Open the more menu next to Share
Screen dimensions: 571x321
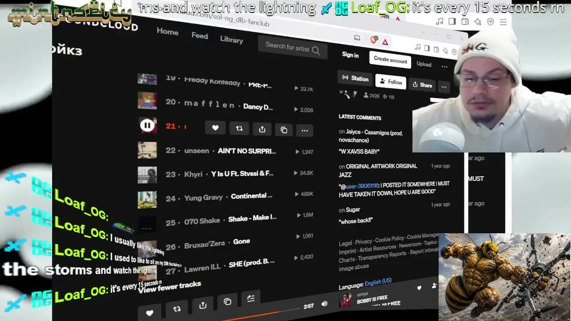443,86
